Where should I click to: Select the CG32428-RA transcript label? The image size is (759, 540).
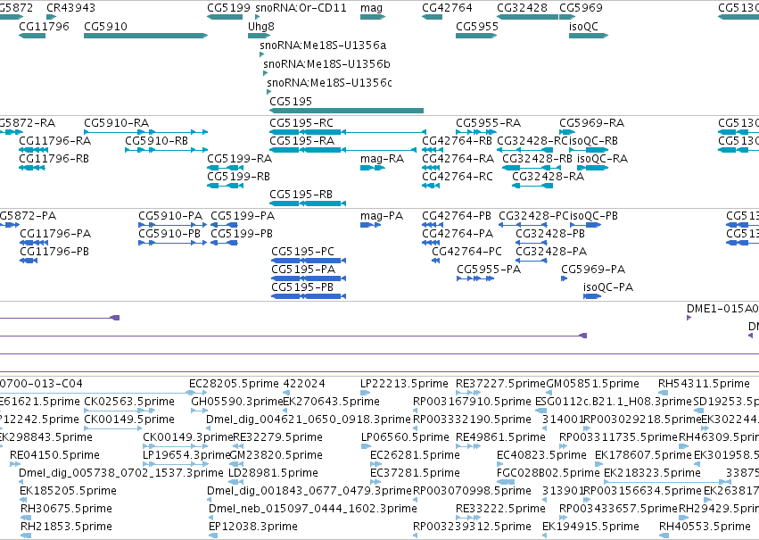tap(548, 177)
